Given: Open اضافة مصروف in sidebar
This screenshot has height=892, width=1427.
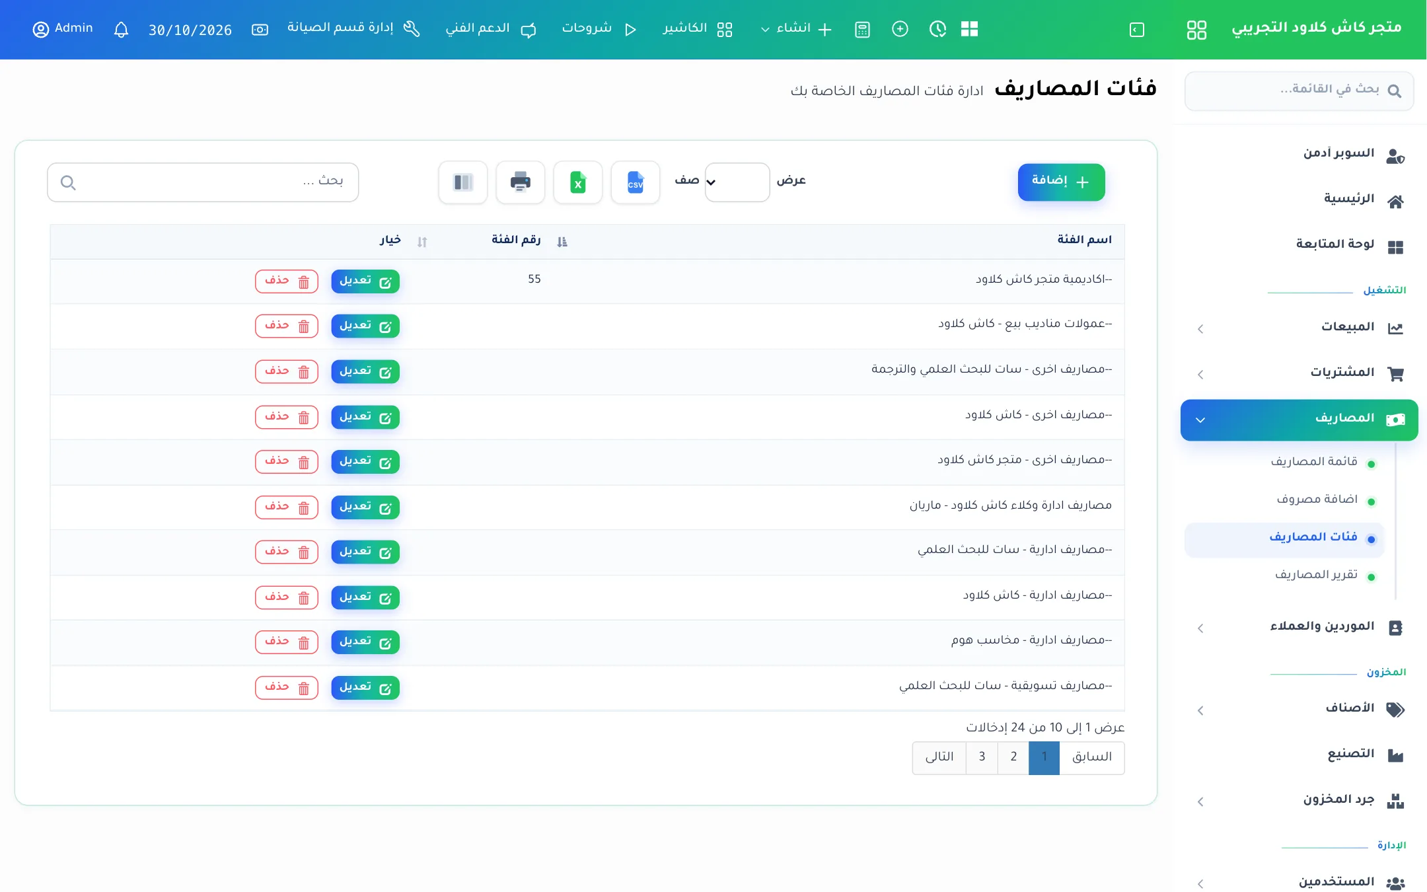Looking at the screenshot, I should coord(1317,500).
